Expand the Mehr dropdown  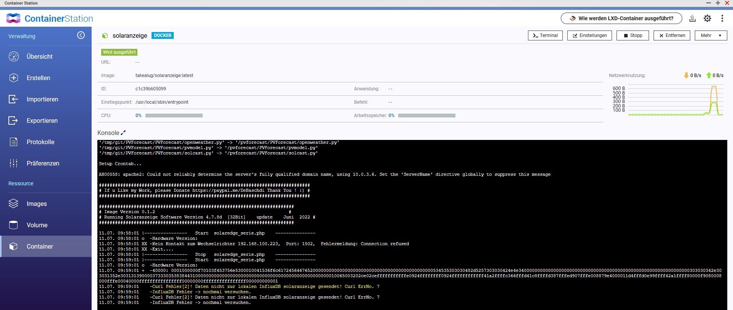point(710,35)
